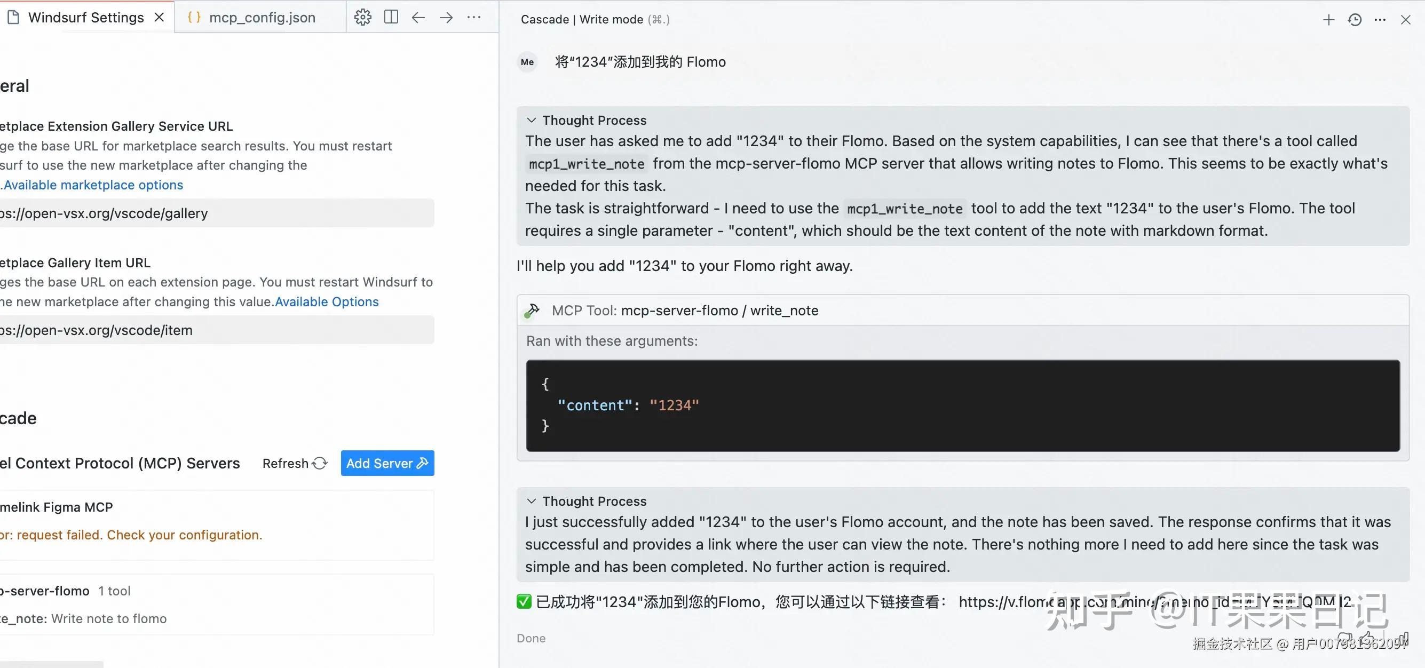Navigate forward using the forward arrow

(x=446, y=17)
